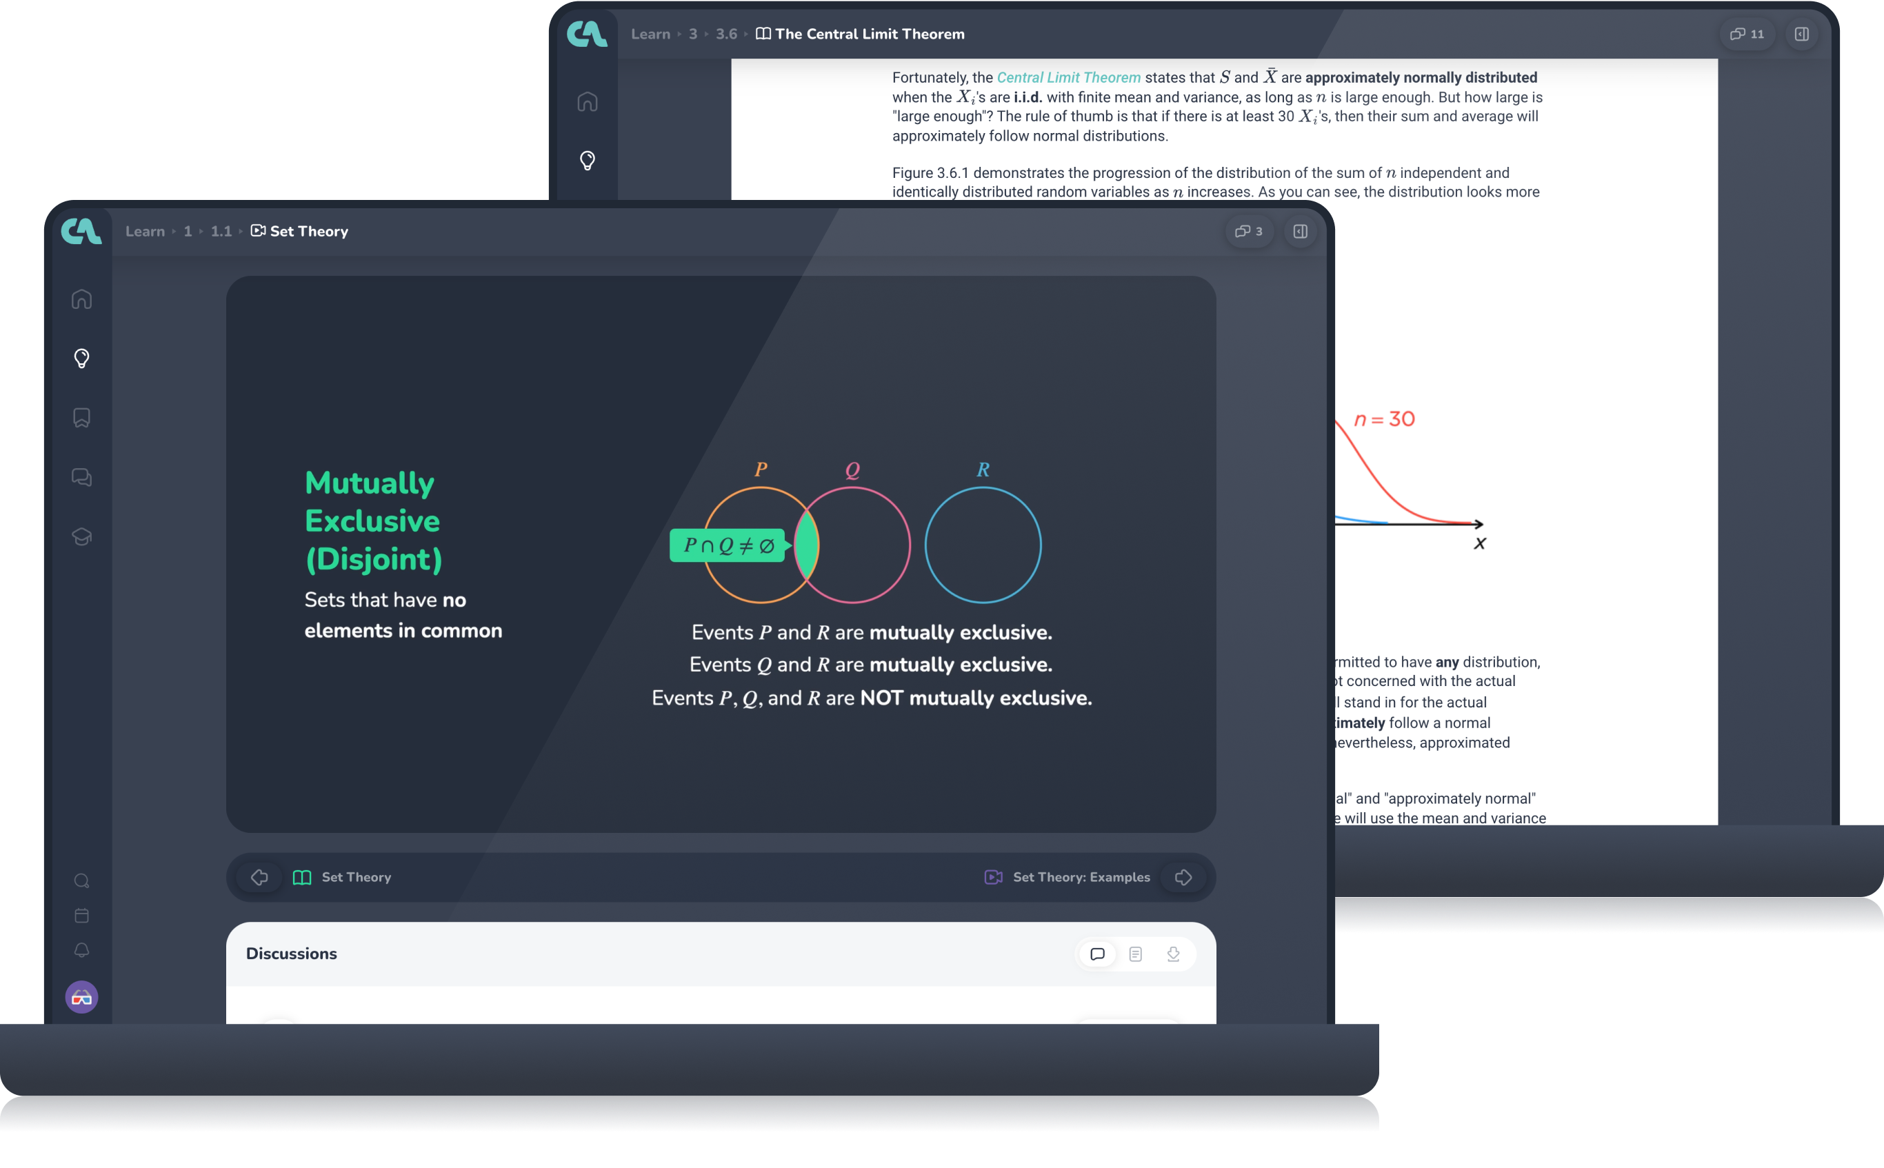1884x1168 pixels.
Task: Click the user avatar icon bottom of sidebar
Action: tap(81, 998)
